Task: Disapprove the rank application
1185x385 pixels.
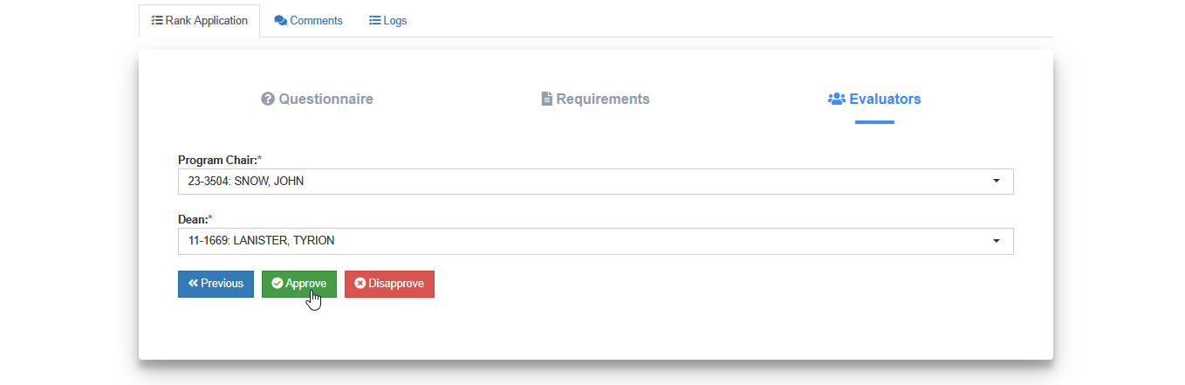Action: (389, 284)
